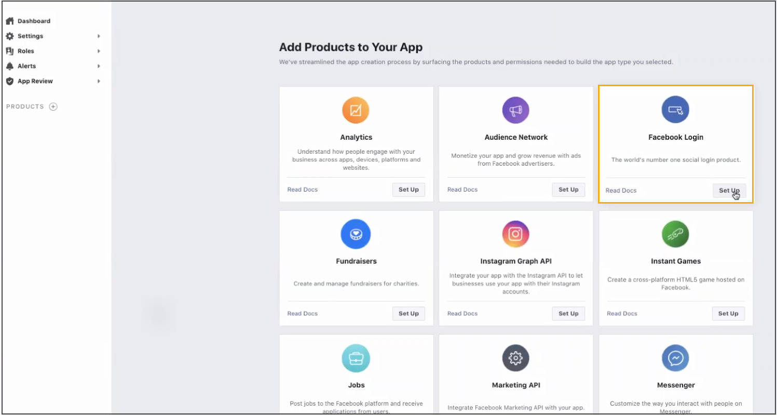The image size is (777, 415).
Task: Click the Analytics orange chart icon
Action: tap(356, 110)
